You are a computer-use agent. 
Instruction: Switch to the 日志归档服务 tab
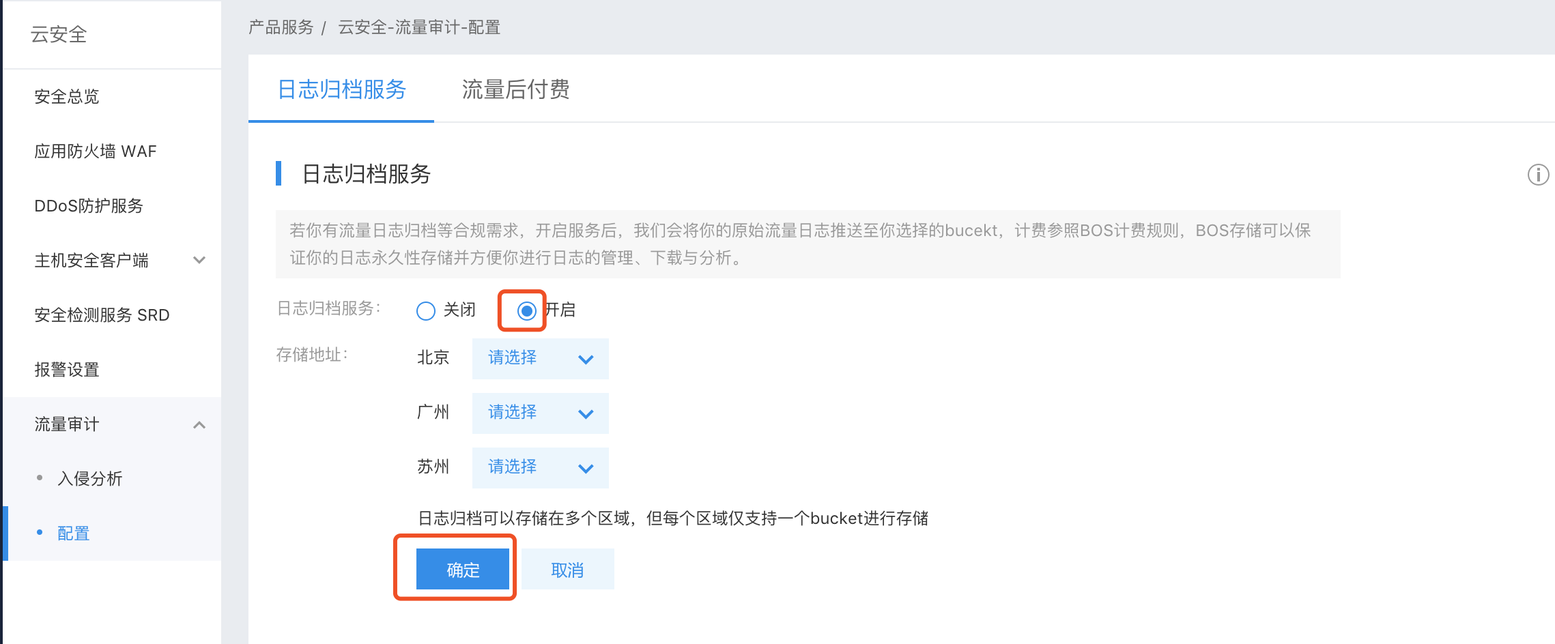(342, 89)
